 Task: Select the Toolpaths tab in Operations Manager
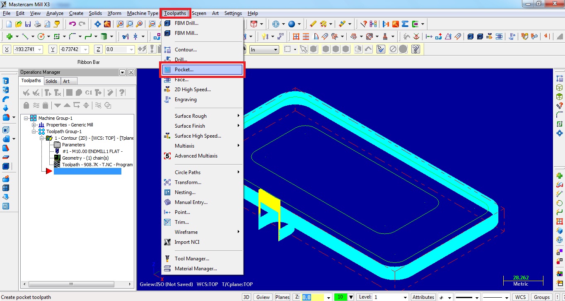[31, 81]
